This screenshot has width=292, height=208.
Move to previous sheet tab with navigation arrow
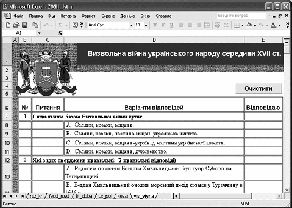(11, 196)
